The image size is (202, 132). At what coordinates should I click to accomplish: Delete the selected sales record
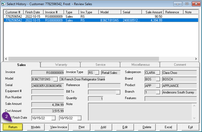(147, 127)
